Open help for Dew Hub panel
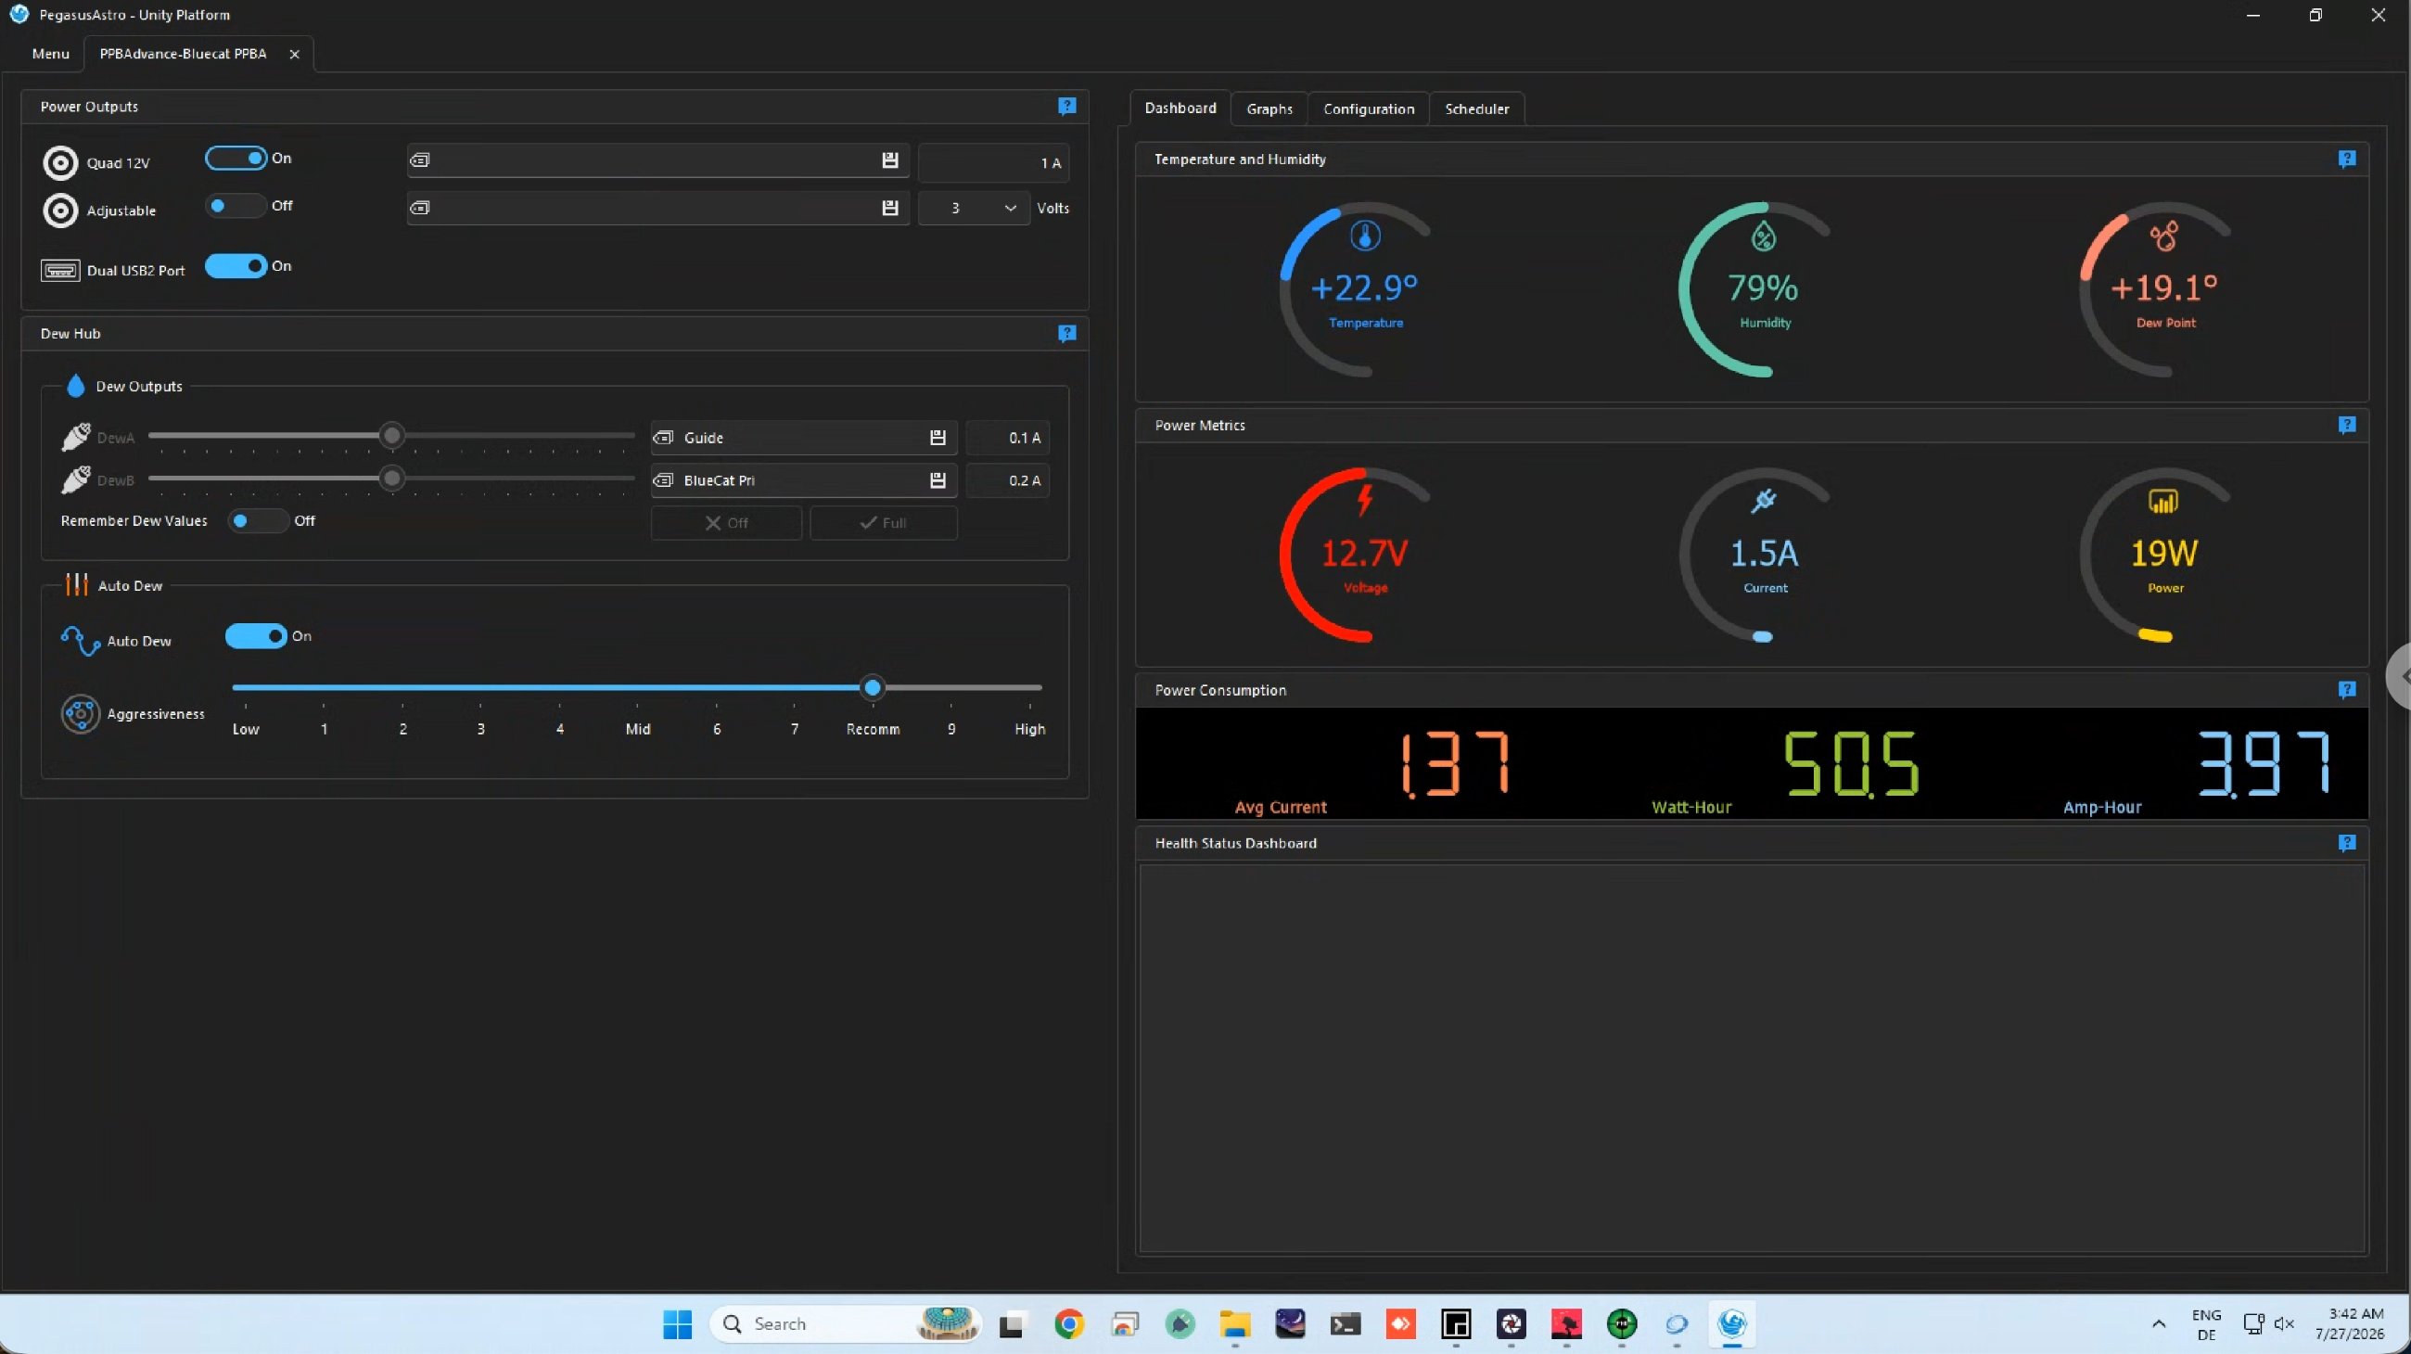Screen dimensions: 2411x1354 [x=1066, y=334]
